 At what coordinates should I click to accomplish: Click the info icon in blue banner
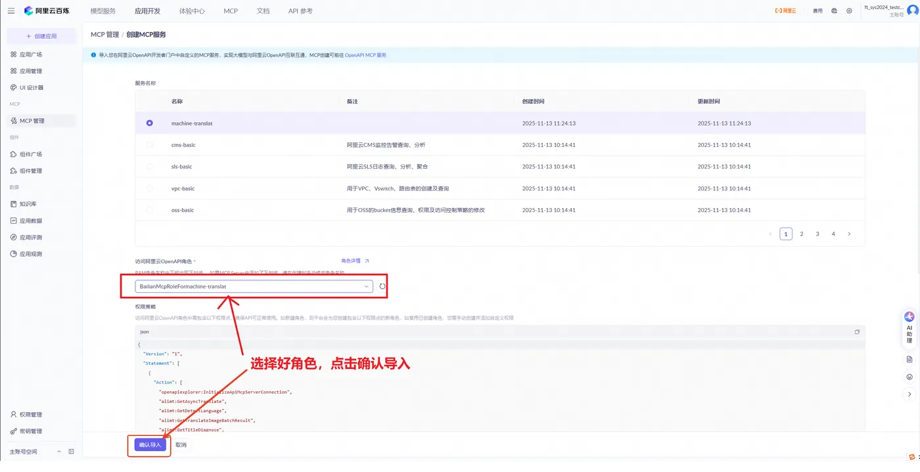point(93,55)
